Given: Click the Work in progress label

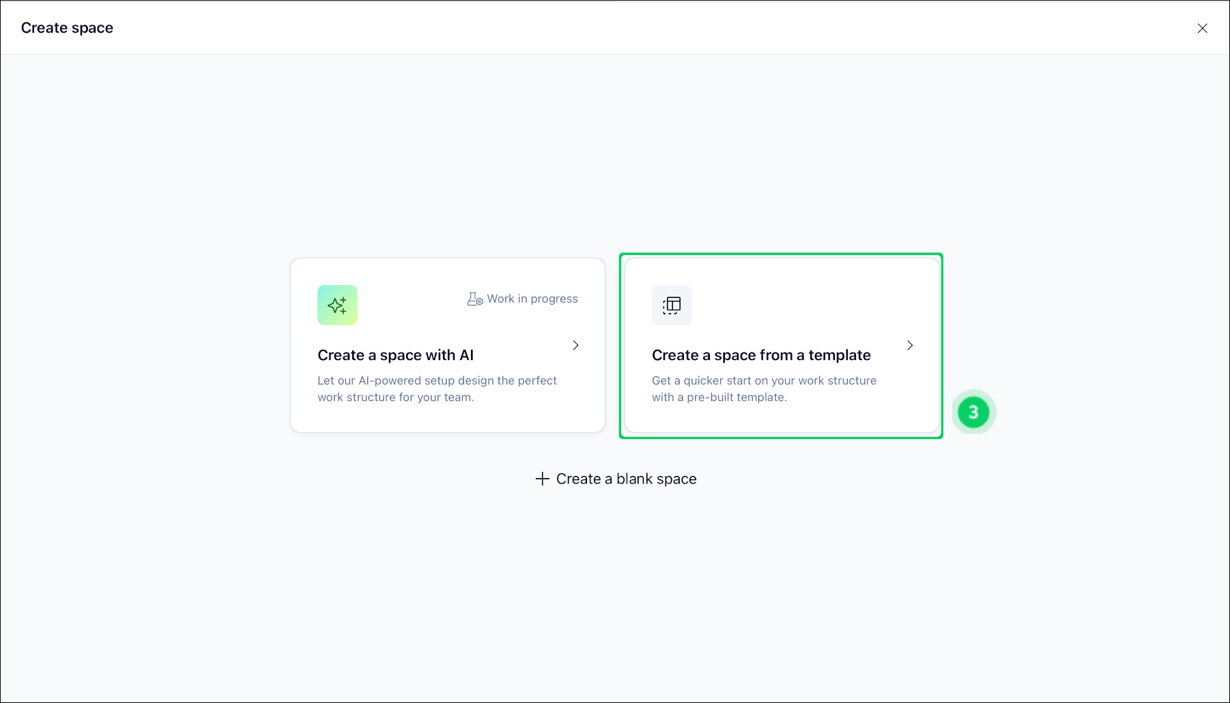Looking at the screenshot, I should coord(532,299).
